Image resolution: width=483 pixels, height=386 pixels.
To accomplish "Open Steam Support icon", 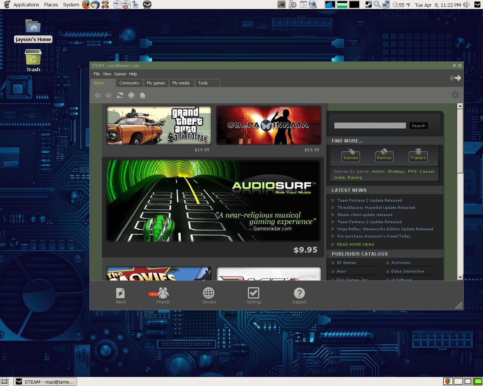I will 299,296.
